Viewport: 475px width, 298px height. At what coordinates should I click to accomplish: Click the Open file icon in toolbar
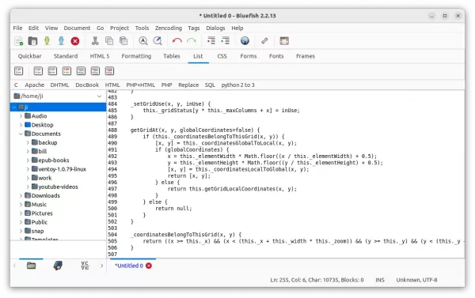pyautogui.click(x=32, y=41)
